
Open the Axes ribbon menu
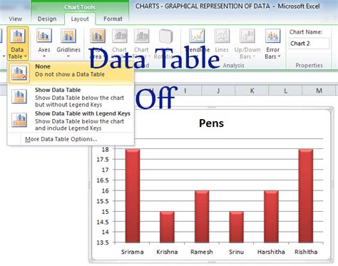pos(44,44)
